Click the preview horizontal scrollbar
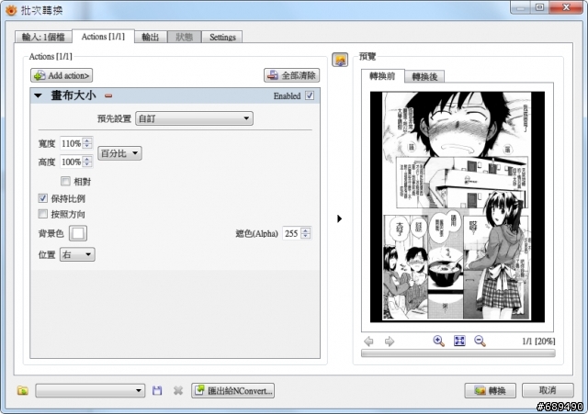This screenshot has height=414, width=588. click(x=458, y=352)
